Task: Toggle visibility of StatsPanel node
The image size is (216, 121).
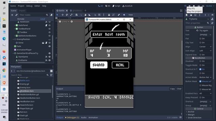Action: click(x=50, y=25)
